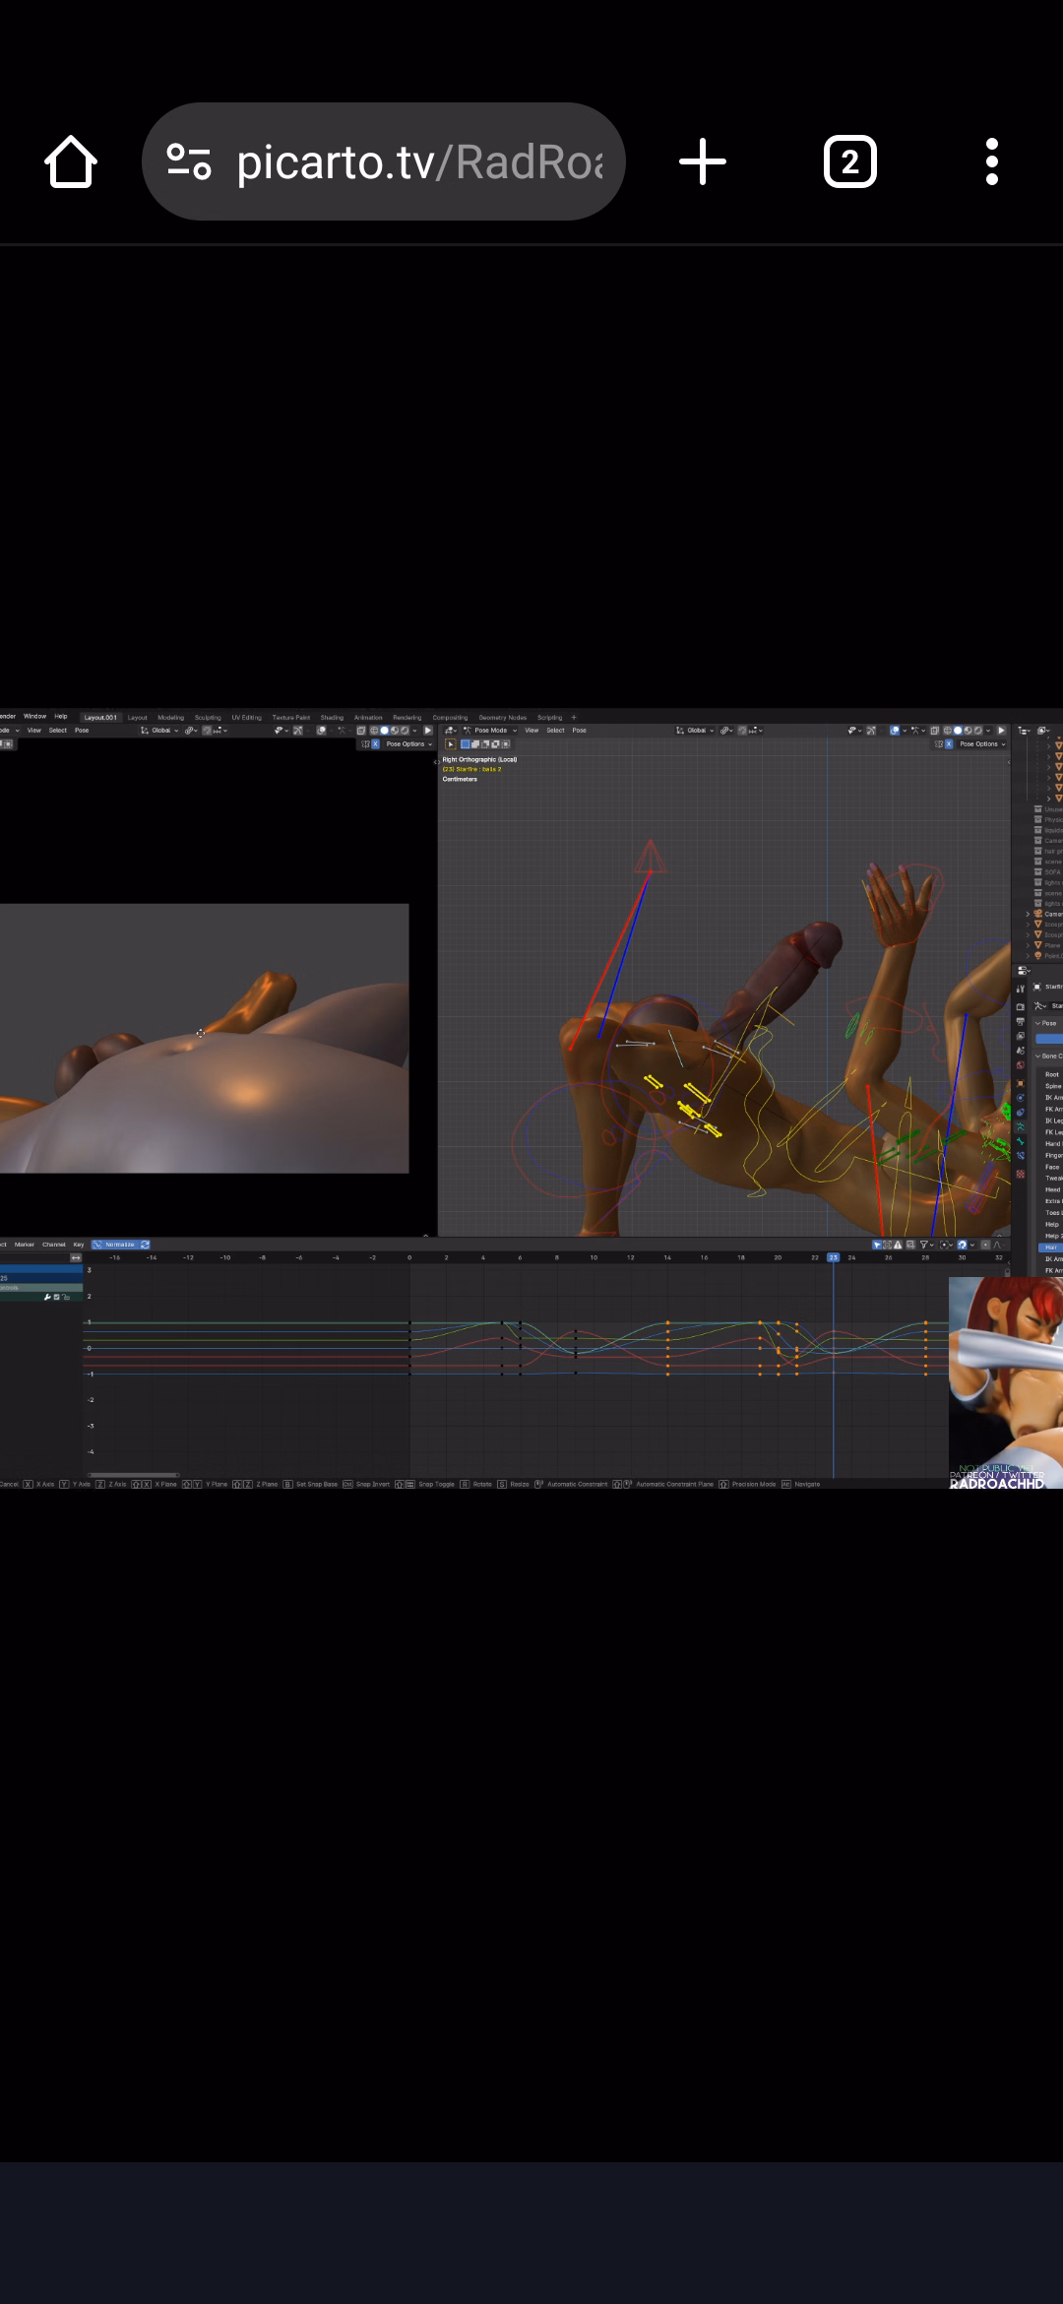Click the Key menu in graph editor
Image resolution: width=1063 pixels, height=2304 pixels.
79,1245
